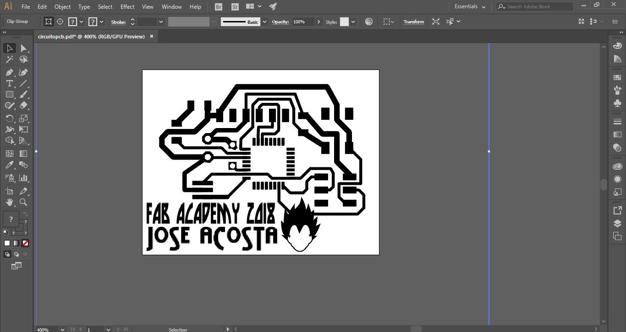626x332 pixels.
Task: Open the Style dropdown arrow
Action: click(x=353, y=22)
